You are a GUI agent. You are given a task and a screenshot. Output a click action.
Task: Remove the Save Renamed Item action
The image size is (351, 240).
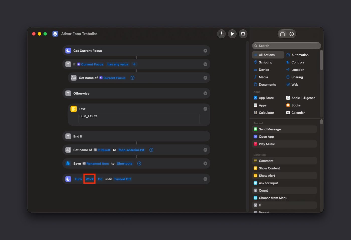[x=205, y=164]
